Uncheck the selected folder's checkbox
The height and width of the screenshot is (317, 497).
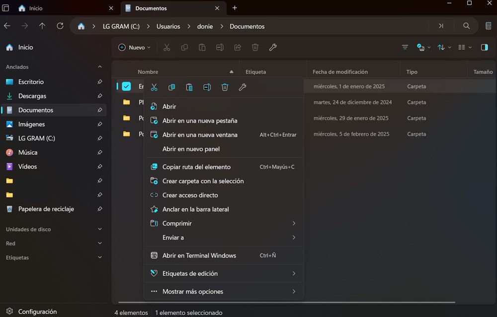pyautogui.click(x=126, y=86)
